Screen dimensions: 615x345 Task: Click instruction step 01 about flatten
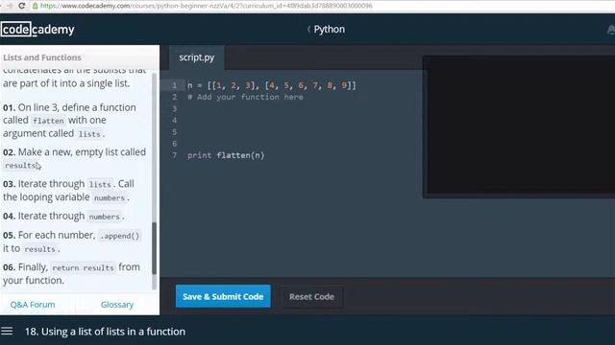coord(70,120)
